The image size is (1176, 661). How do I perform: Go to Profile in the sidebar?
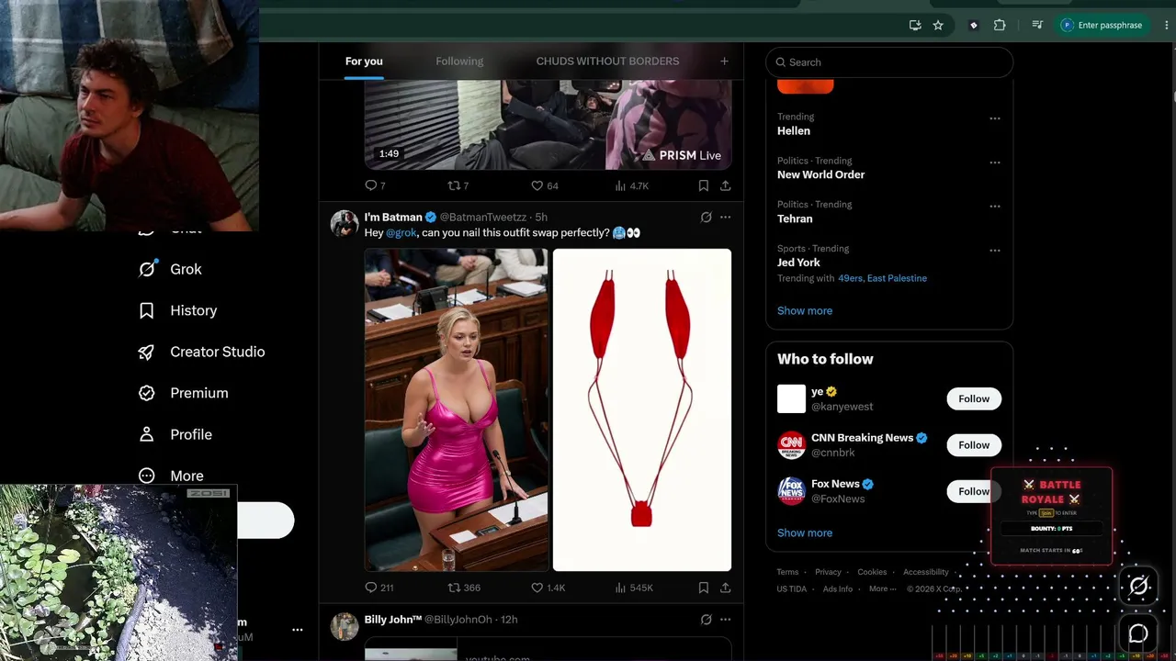175,434
